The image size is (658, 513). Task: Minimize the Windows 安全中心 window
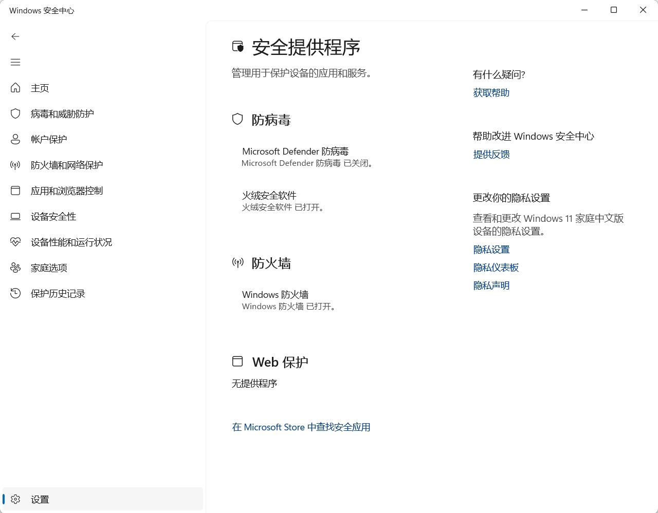click(x=584, y=10)
